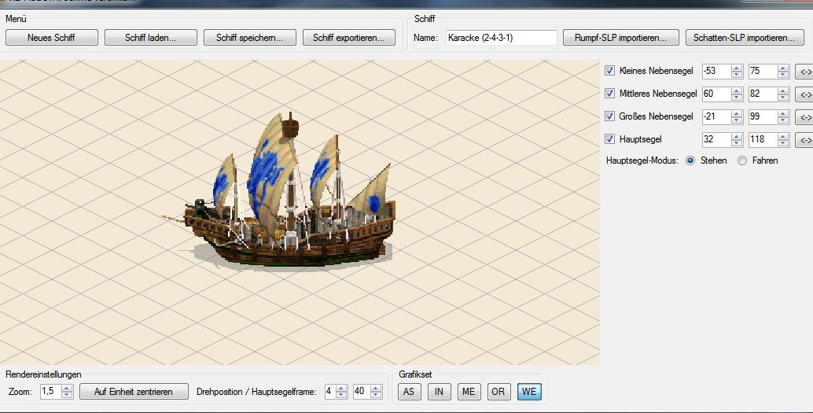
Task: Focus the ship Name text field
Action: pos(501,37)
